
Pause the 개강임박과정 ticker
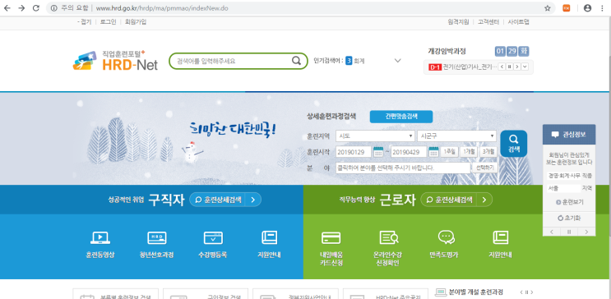[x=509, y=67]
